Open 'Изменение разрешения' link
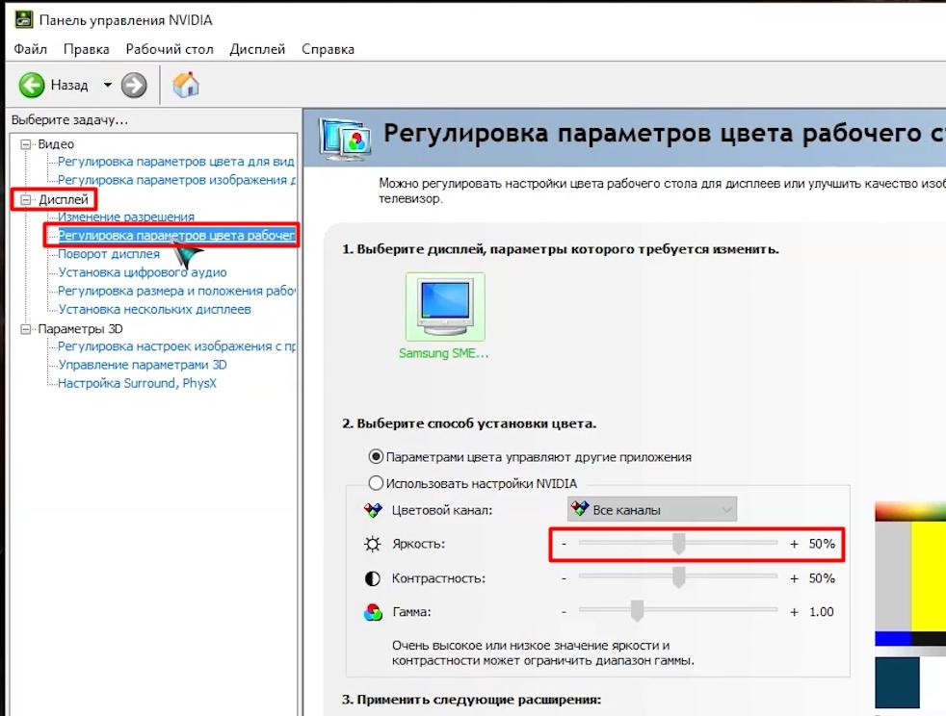This screenshot has height=716, width=946. [x=126, y=217]
